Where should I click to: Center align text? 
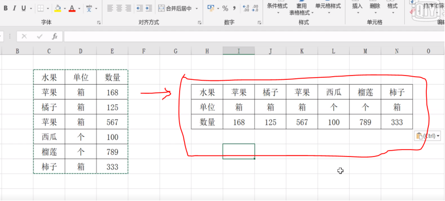tap(119, 9)
